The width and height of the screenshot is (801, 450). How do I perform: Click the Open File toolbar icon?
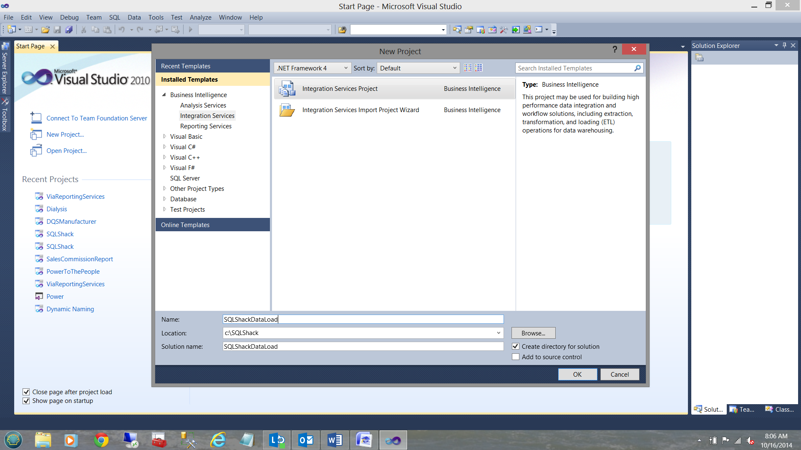(45, 30)
